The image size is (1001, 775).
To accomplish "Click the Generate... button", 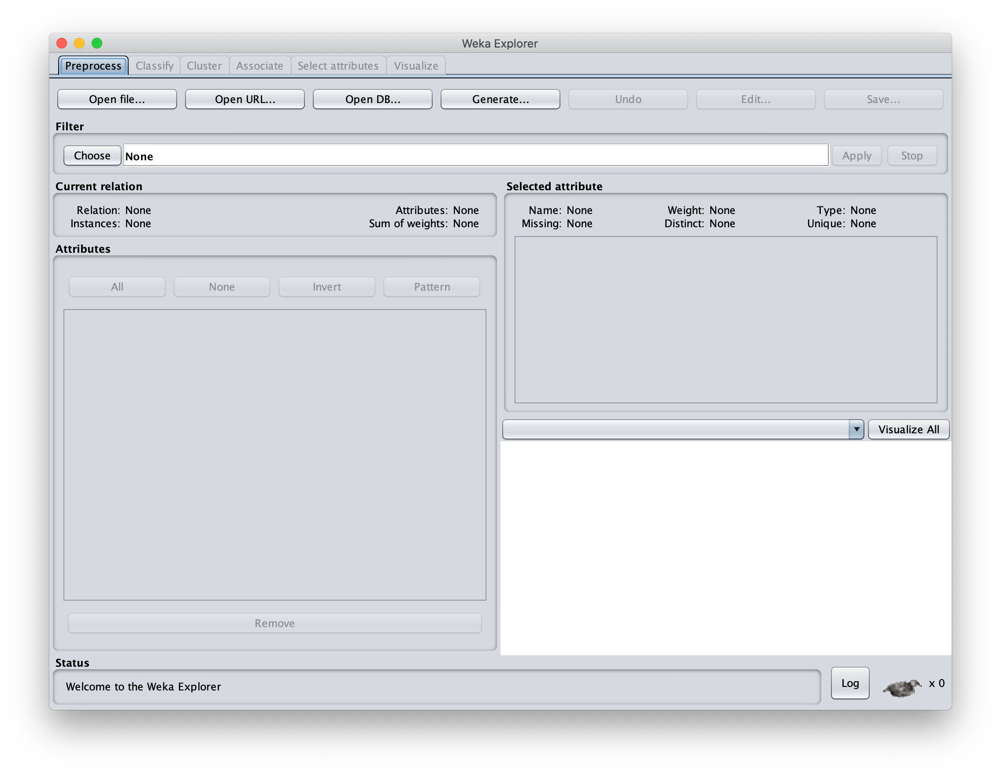I will [x=500, y=100].
